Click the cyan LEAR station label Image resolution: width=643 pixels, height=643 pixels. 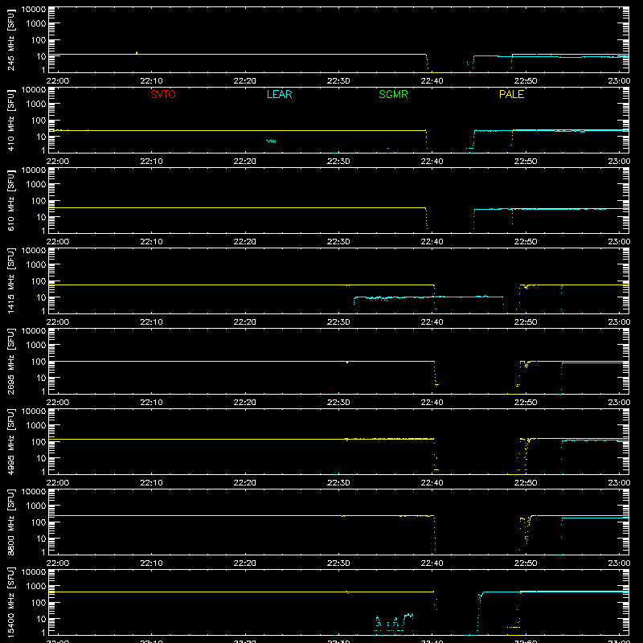[279, 94]
